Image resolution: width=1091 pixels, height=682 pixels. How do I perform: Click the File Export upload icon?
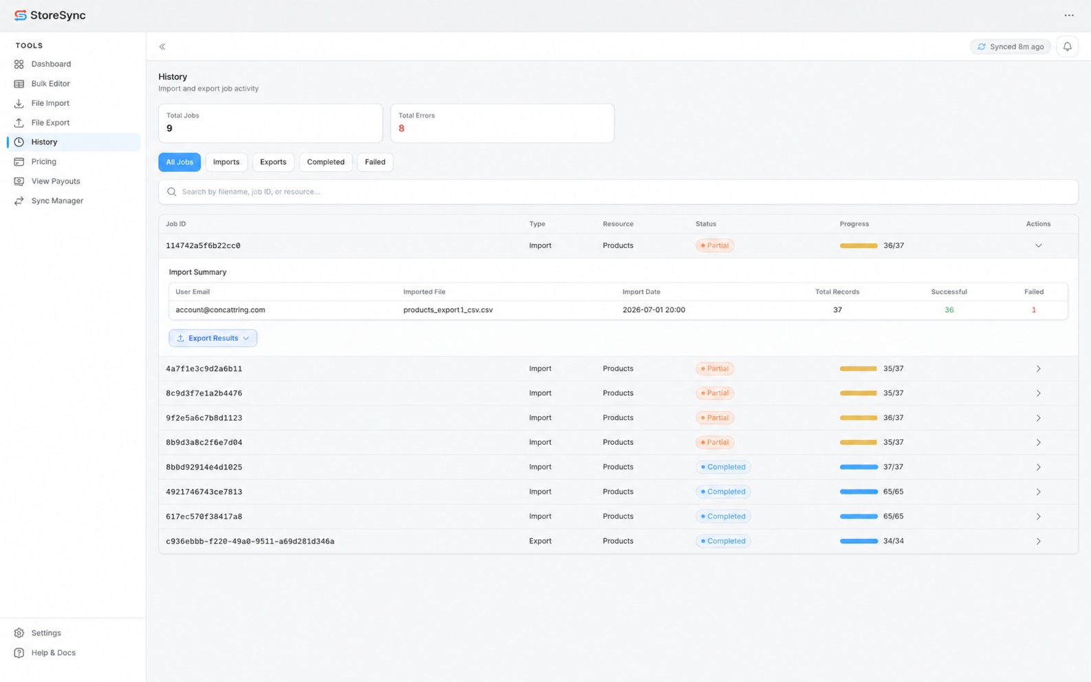coord(19,122)
